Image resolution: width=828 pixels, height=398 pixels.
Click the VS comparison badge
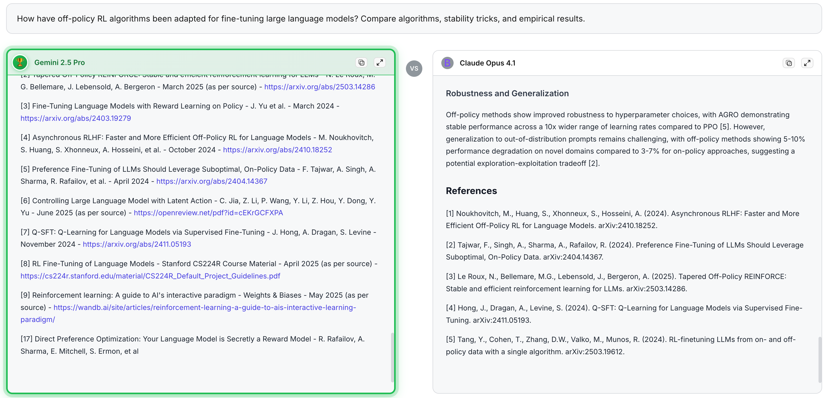click(414, 69)
